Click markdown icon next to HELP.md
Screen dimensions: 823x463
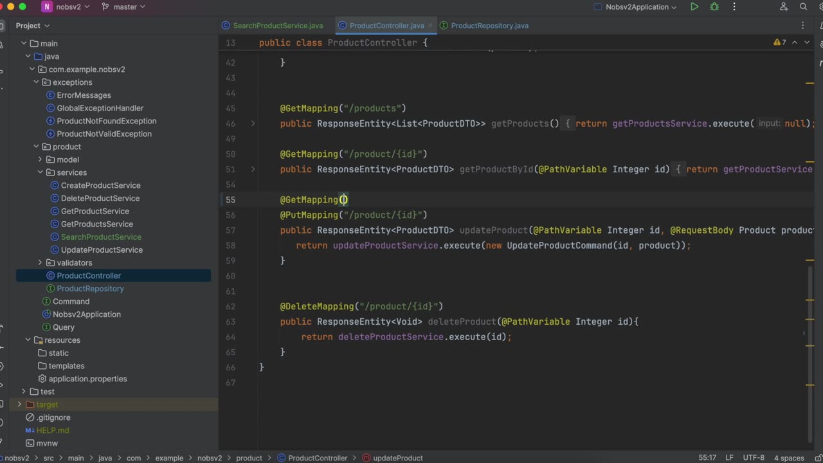[x=30, y=430]
